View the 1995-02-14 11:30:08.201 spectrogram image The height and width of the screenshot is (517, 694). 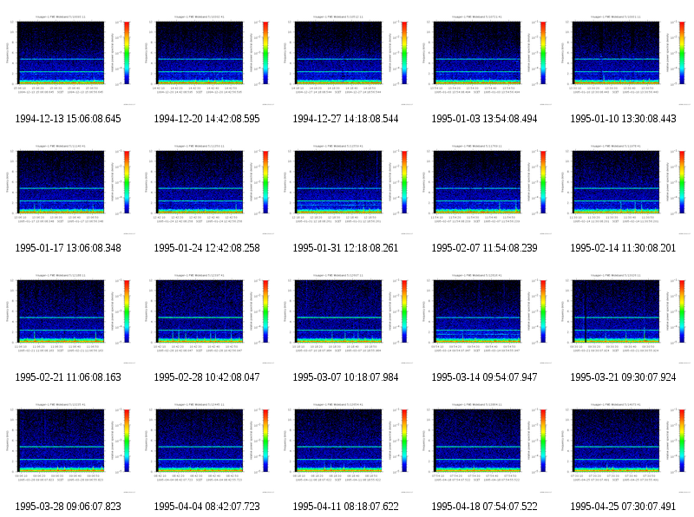[623, 188]
